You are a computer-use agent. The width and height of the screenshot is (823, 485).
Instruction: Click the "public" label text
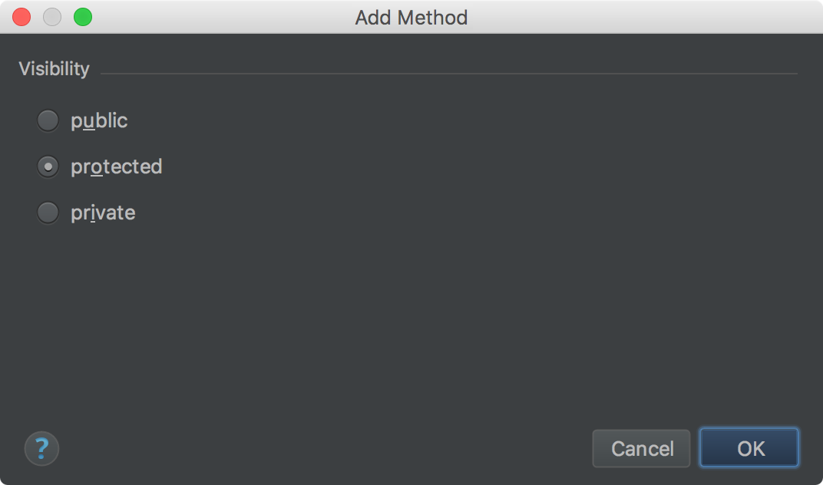[x=99, y=121]
